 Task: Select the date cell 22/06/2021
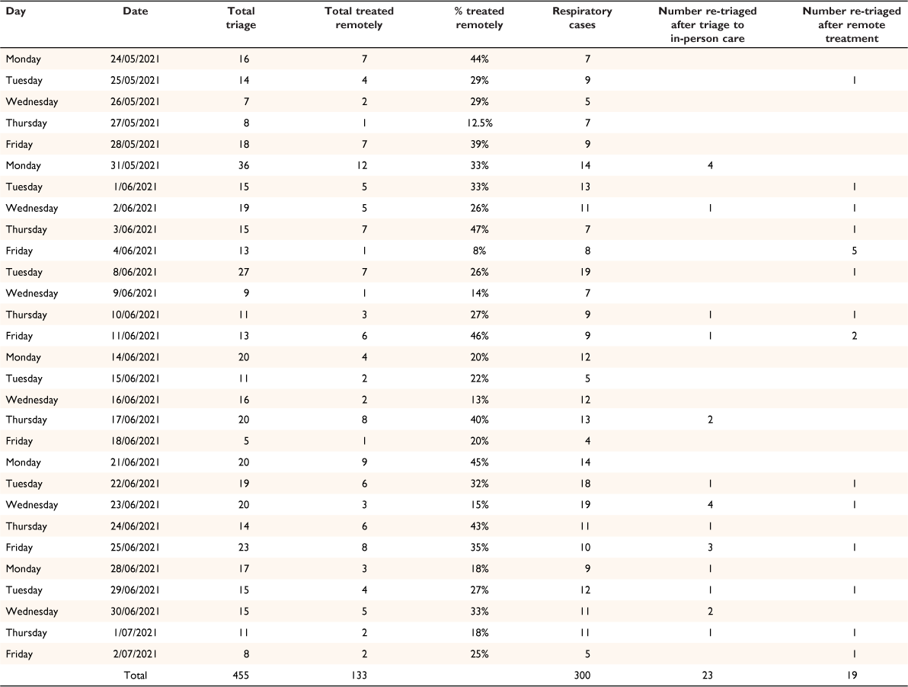click(x=135, y=484)
